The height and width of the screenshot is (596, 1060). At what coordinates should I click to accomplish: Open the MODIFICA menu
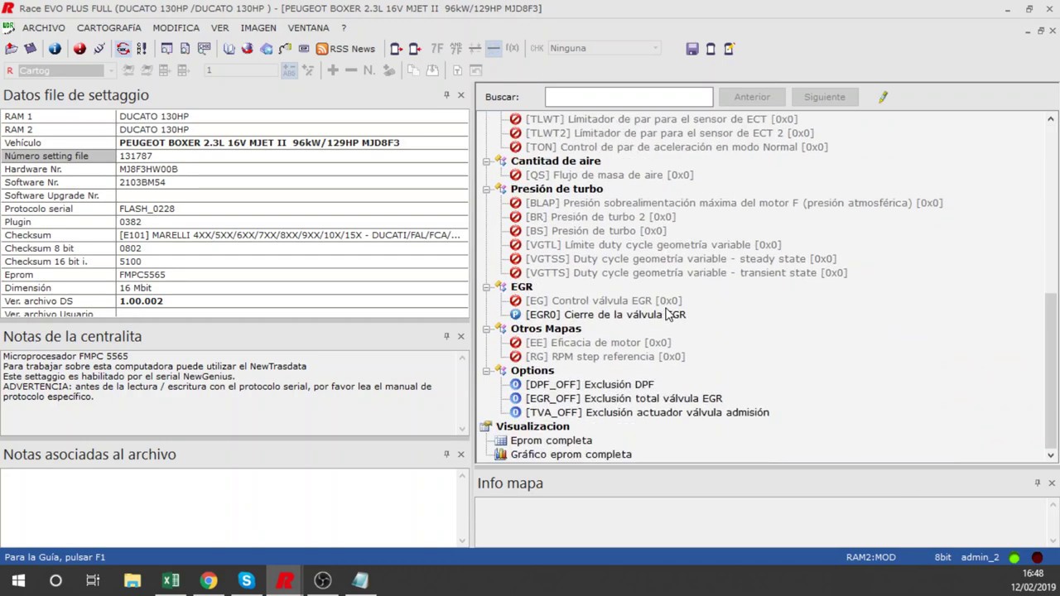click(176, 27)
